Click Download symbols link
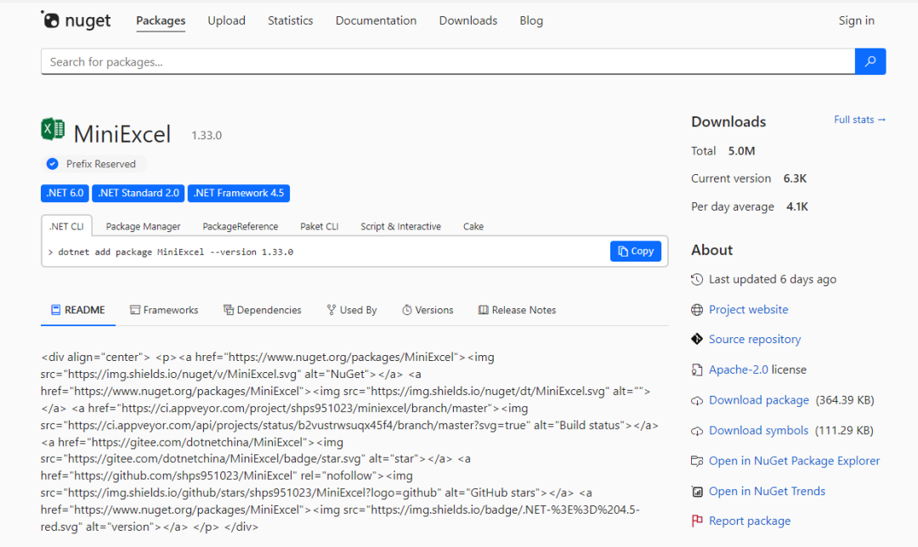The height and width of the screenshot is (547, 918). click(758, 431)
